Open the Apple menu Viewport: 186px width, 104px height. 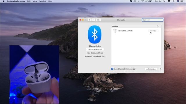(3, 1)
